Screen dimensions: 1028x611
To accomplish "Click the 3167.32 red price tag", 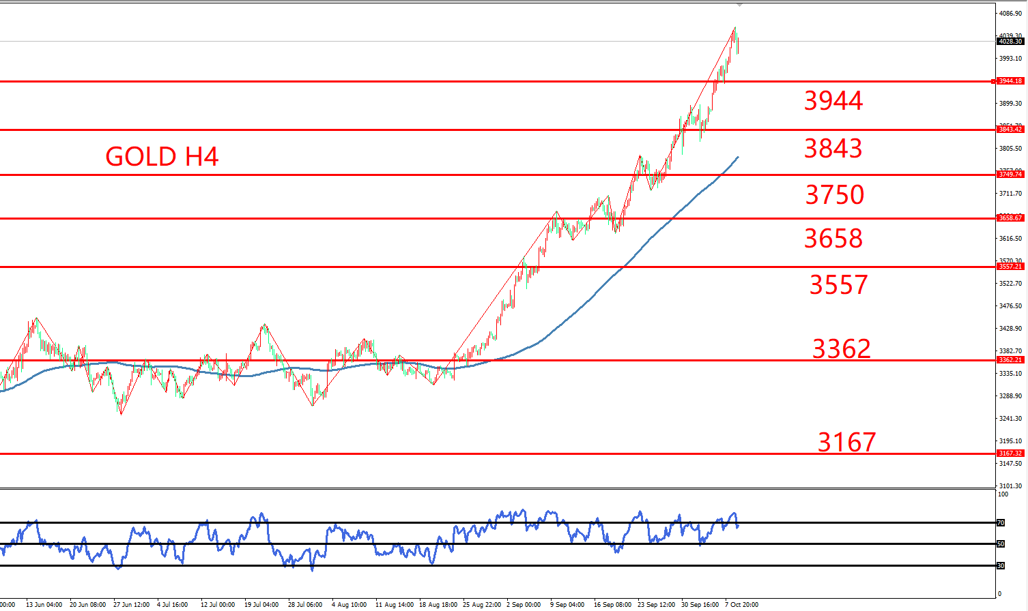I will [1010, 453].
